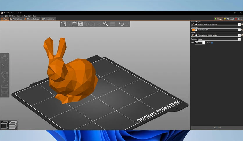Open the File menu
The height and width of the screenshot is (141, 243).
point(2,16)
